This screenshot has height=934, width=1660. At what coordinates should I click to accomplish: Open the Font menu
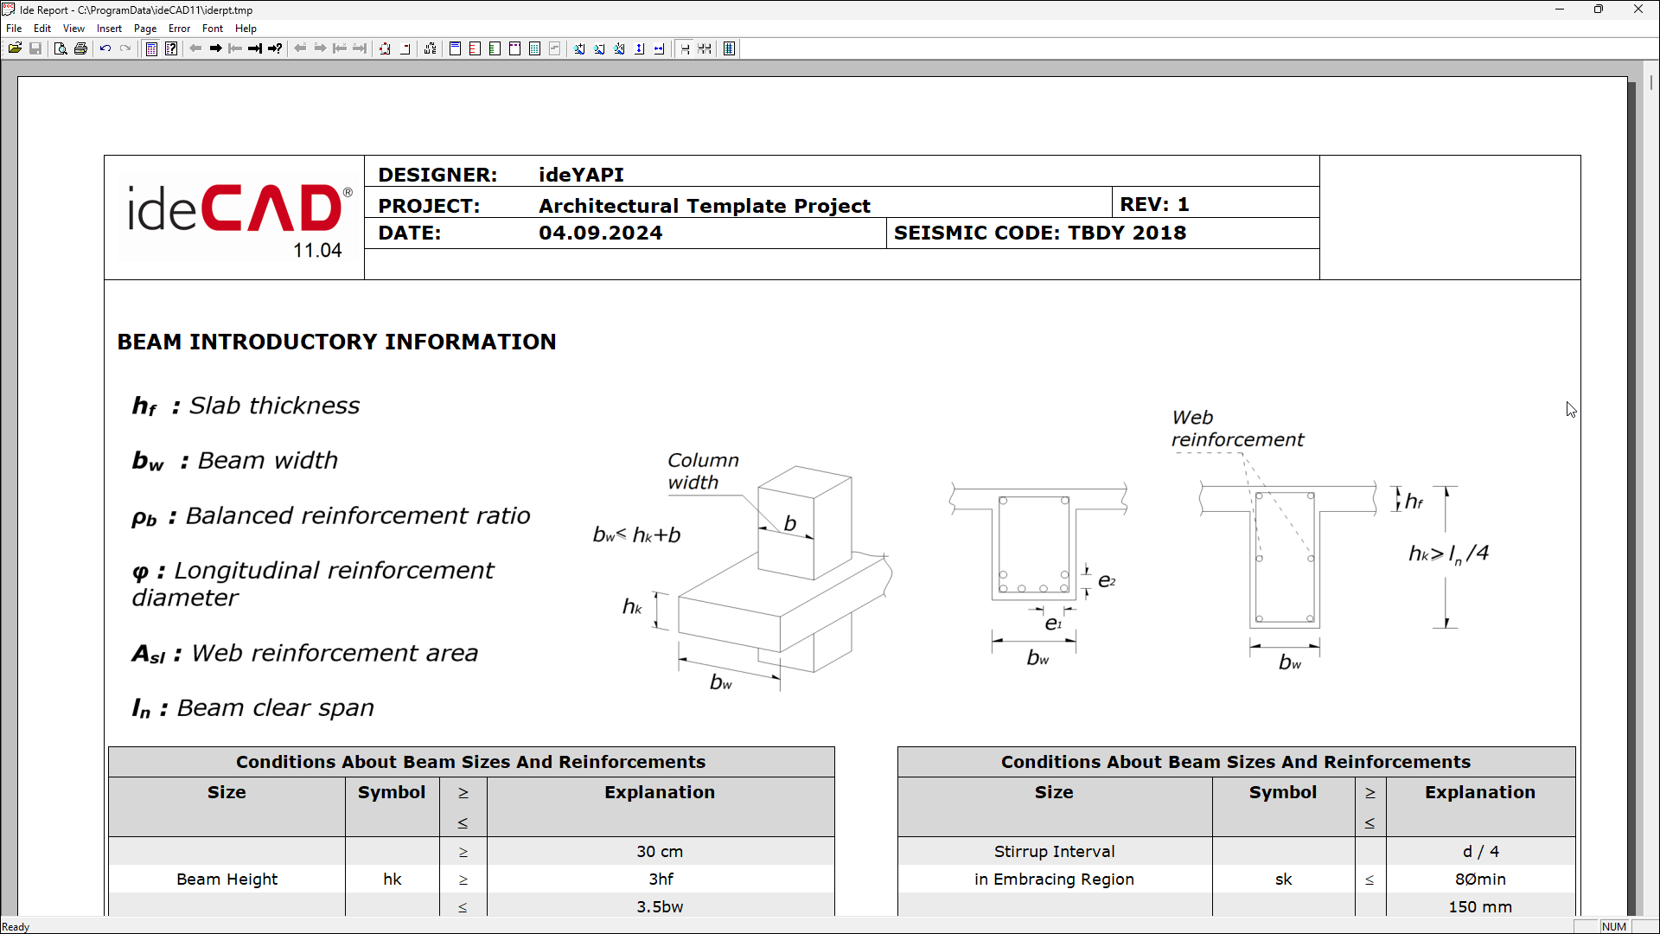coord(212,29)
